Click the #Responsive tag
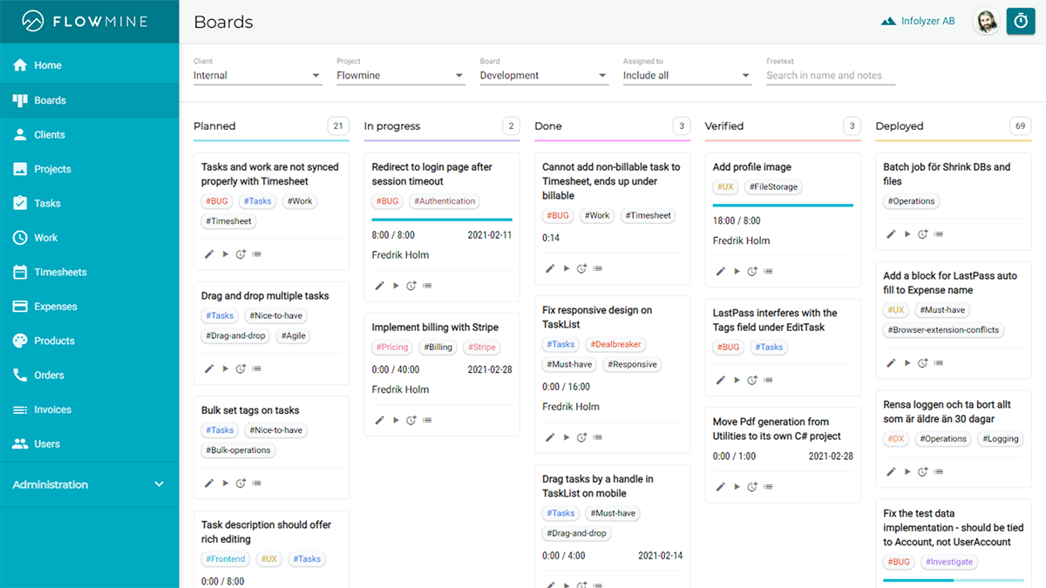Image resolution: width=1046 pixels, height=588 pixels. [633, 364]
